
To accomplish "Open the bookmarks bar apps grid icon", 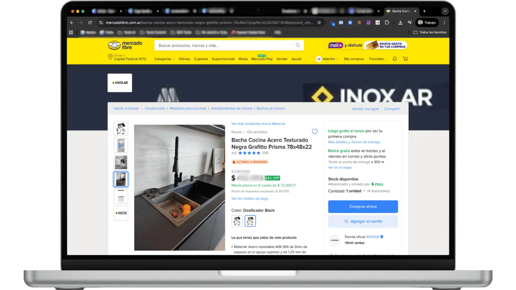I will coord(71,32).
